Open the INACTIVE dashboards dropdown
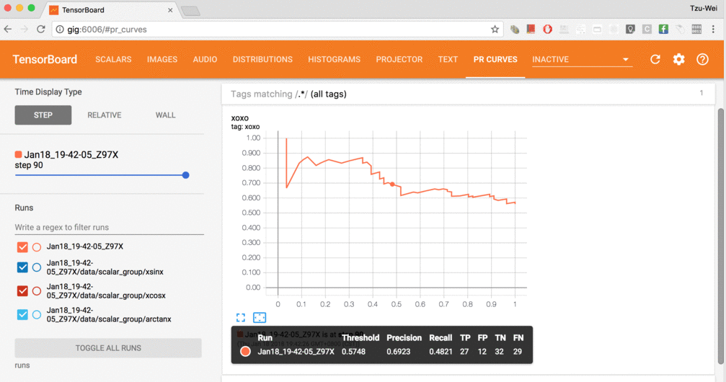Viewport: 726px width, 382px height. click(582, 59)
